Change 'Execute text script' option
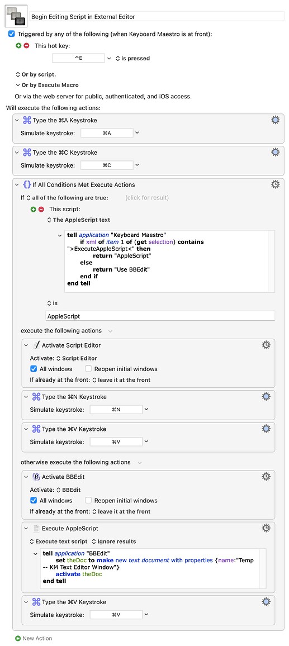This screenshot has width=289, height=646. click(59, 541)
